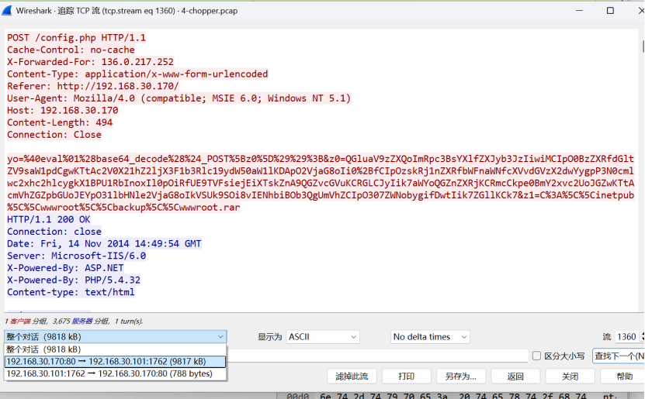The image size is (645, 399).
Task: Click the Server: Microsoft-IIS/6.0 line
Action: (x=77, y=256)
